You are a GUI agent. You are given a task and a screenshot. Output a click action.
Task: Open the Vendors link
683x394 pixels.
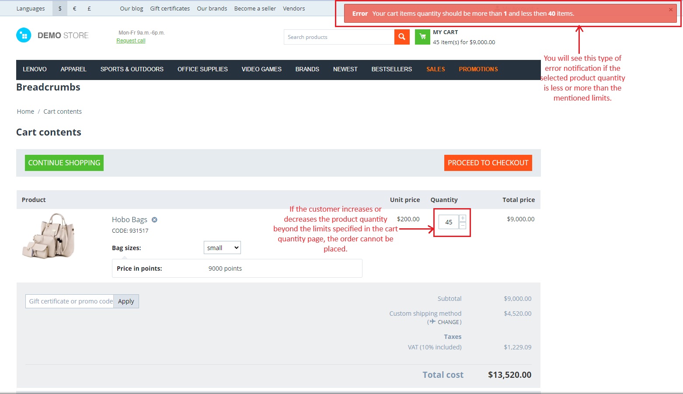point(294,8)
